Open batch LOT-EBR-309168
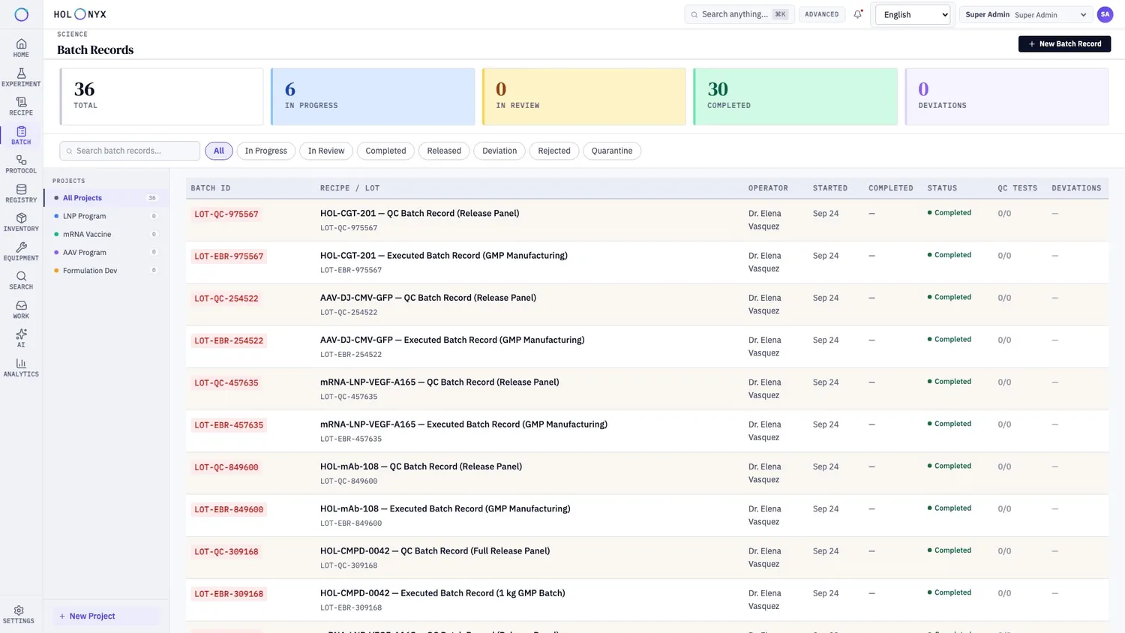 point(229,594)
